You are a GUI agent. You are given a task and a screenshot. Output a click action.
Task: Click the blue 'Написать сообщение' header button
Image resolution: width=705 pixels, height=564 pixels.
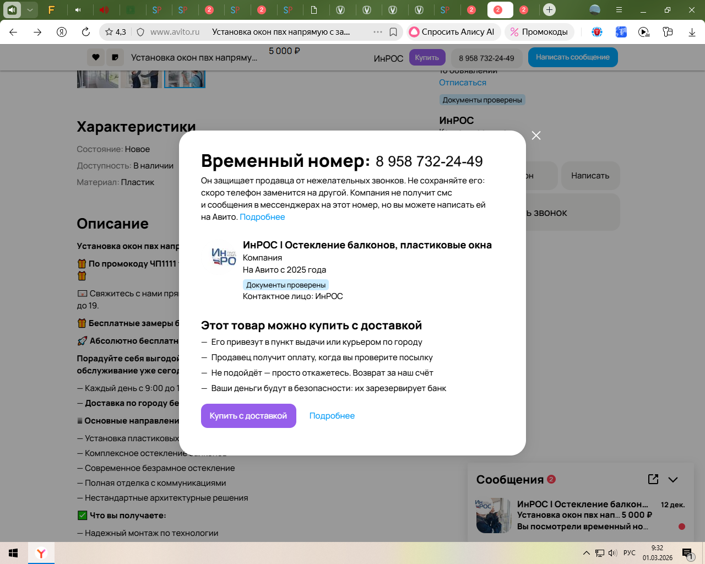[573, 57]
